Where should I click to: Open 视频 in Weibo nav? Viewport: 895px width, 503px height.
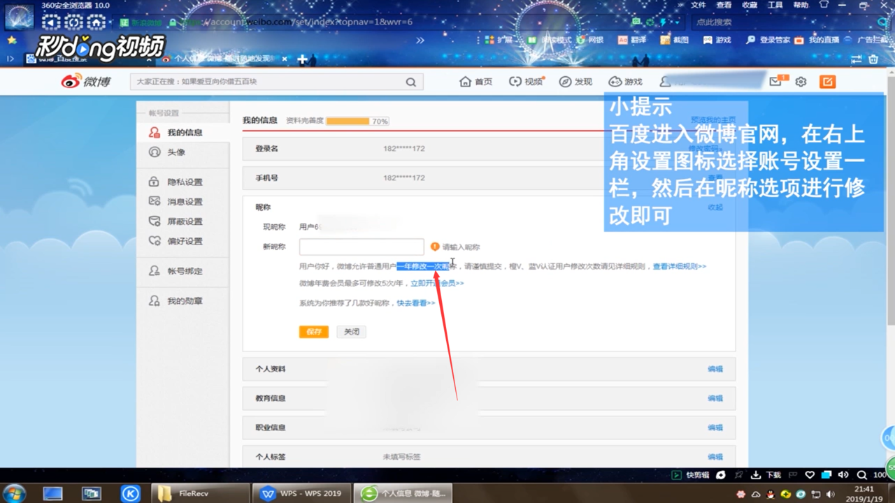pyautogui.click(x=526, y=82)
